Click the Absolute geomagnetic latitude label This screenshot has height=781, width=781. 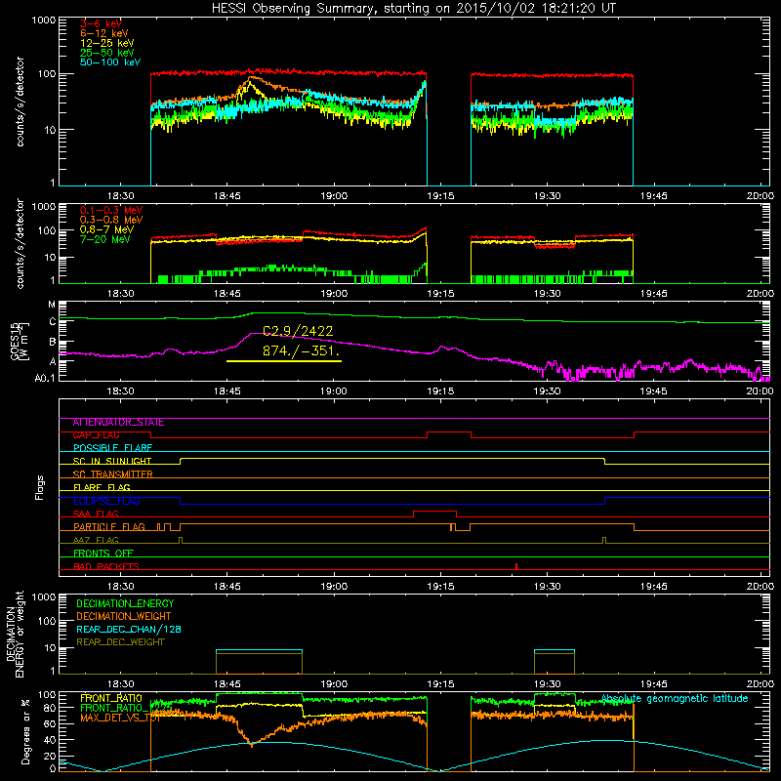(x=675, y=699)
